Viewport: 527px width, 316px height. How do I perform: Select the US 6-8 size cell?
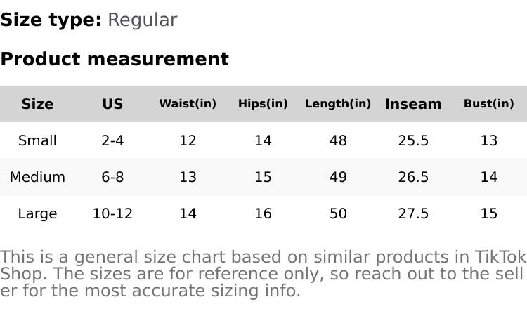[x=112, y=177]
